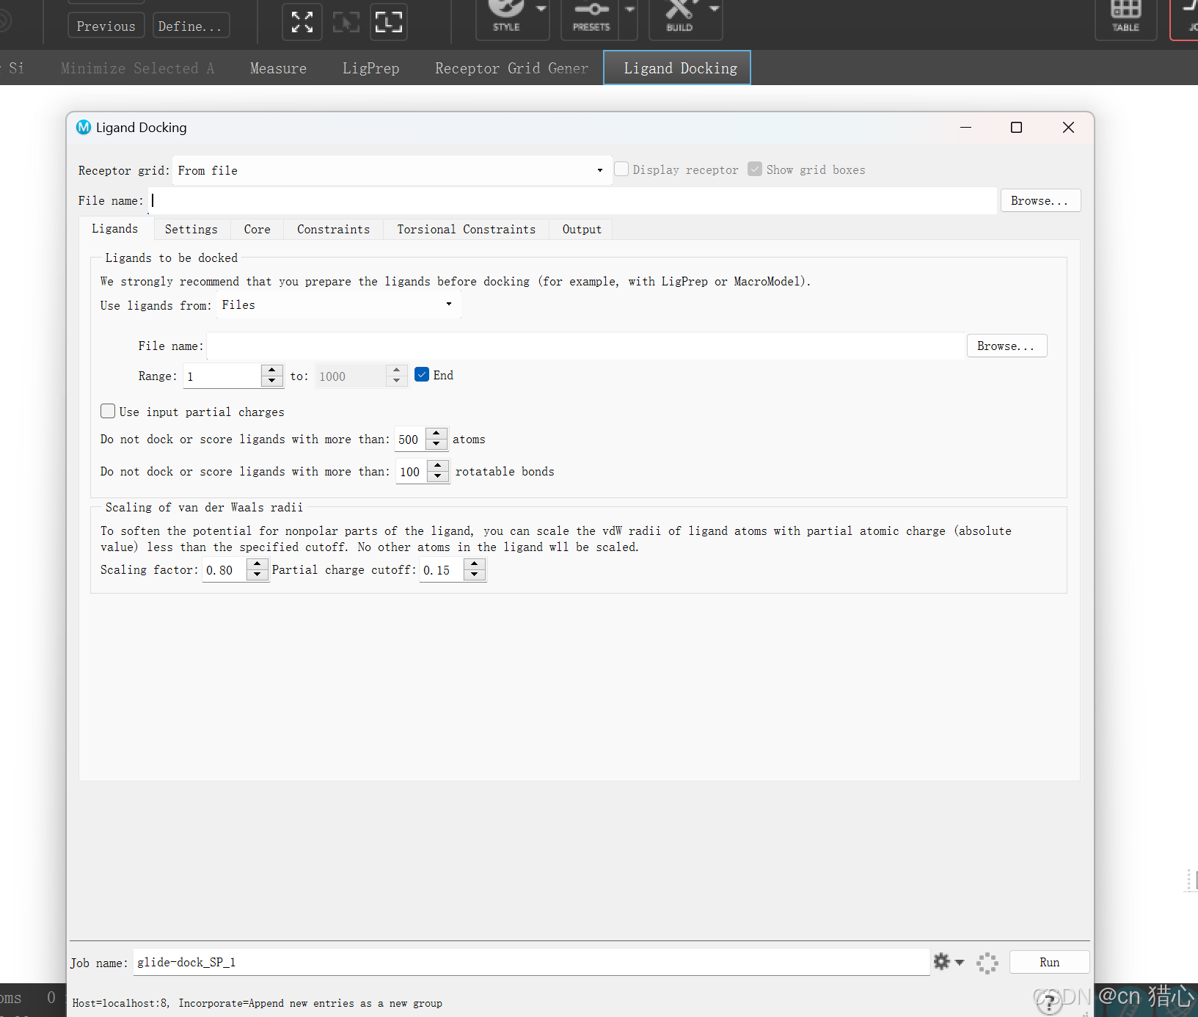This screenshot has height=1017, width=1198.
Task: Open the Receptor grid dropdown
Action: pyautogui.click(x=392, y=170)
